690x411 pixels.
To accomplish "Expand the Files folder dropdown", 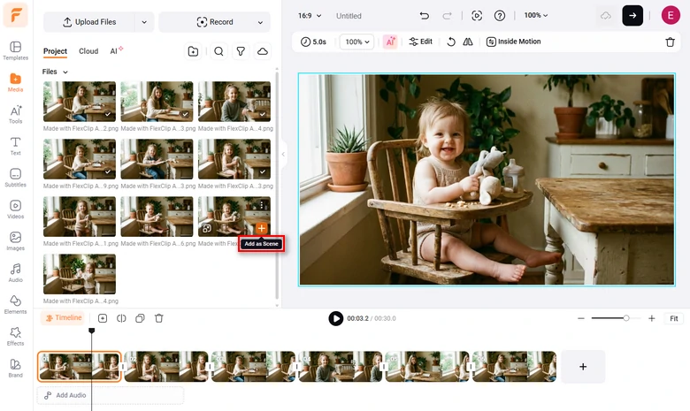I will [x=56, y=72].
